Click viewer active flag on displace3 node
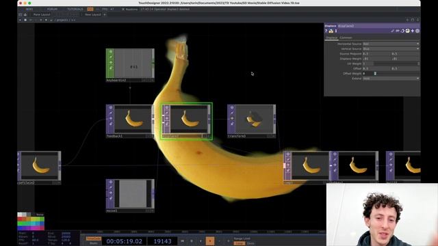This screenshot has height=246, width=438. tap(167, 108)
